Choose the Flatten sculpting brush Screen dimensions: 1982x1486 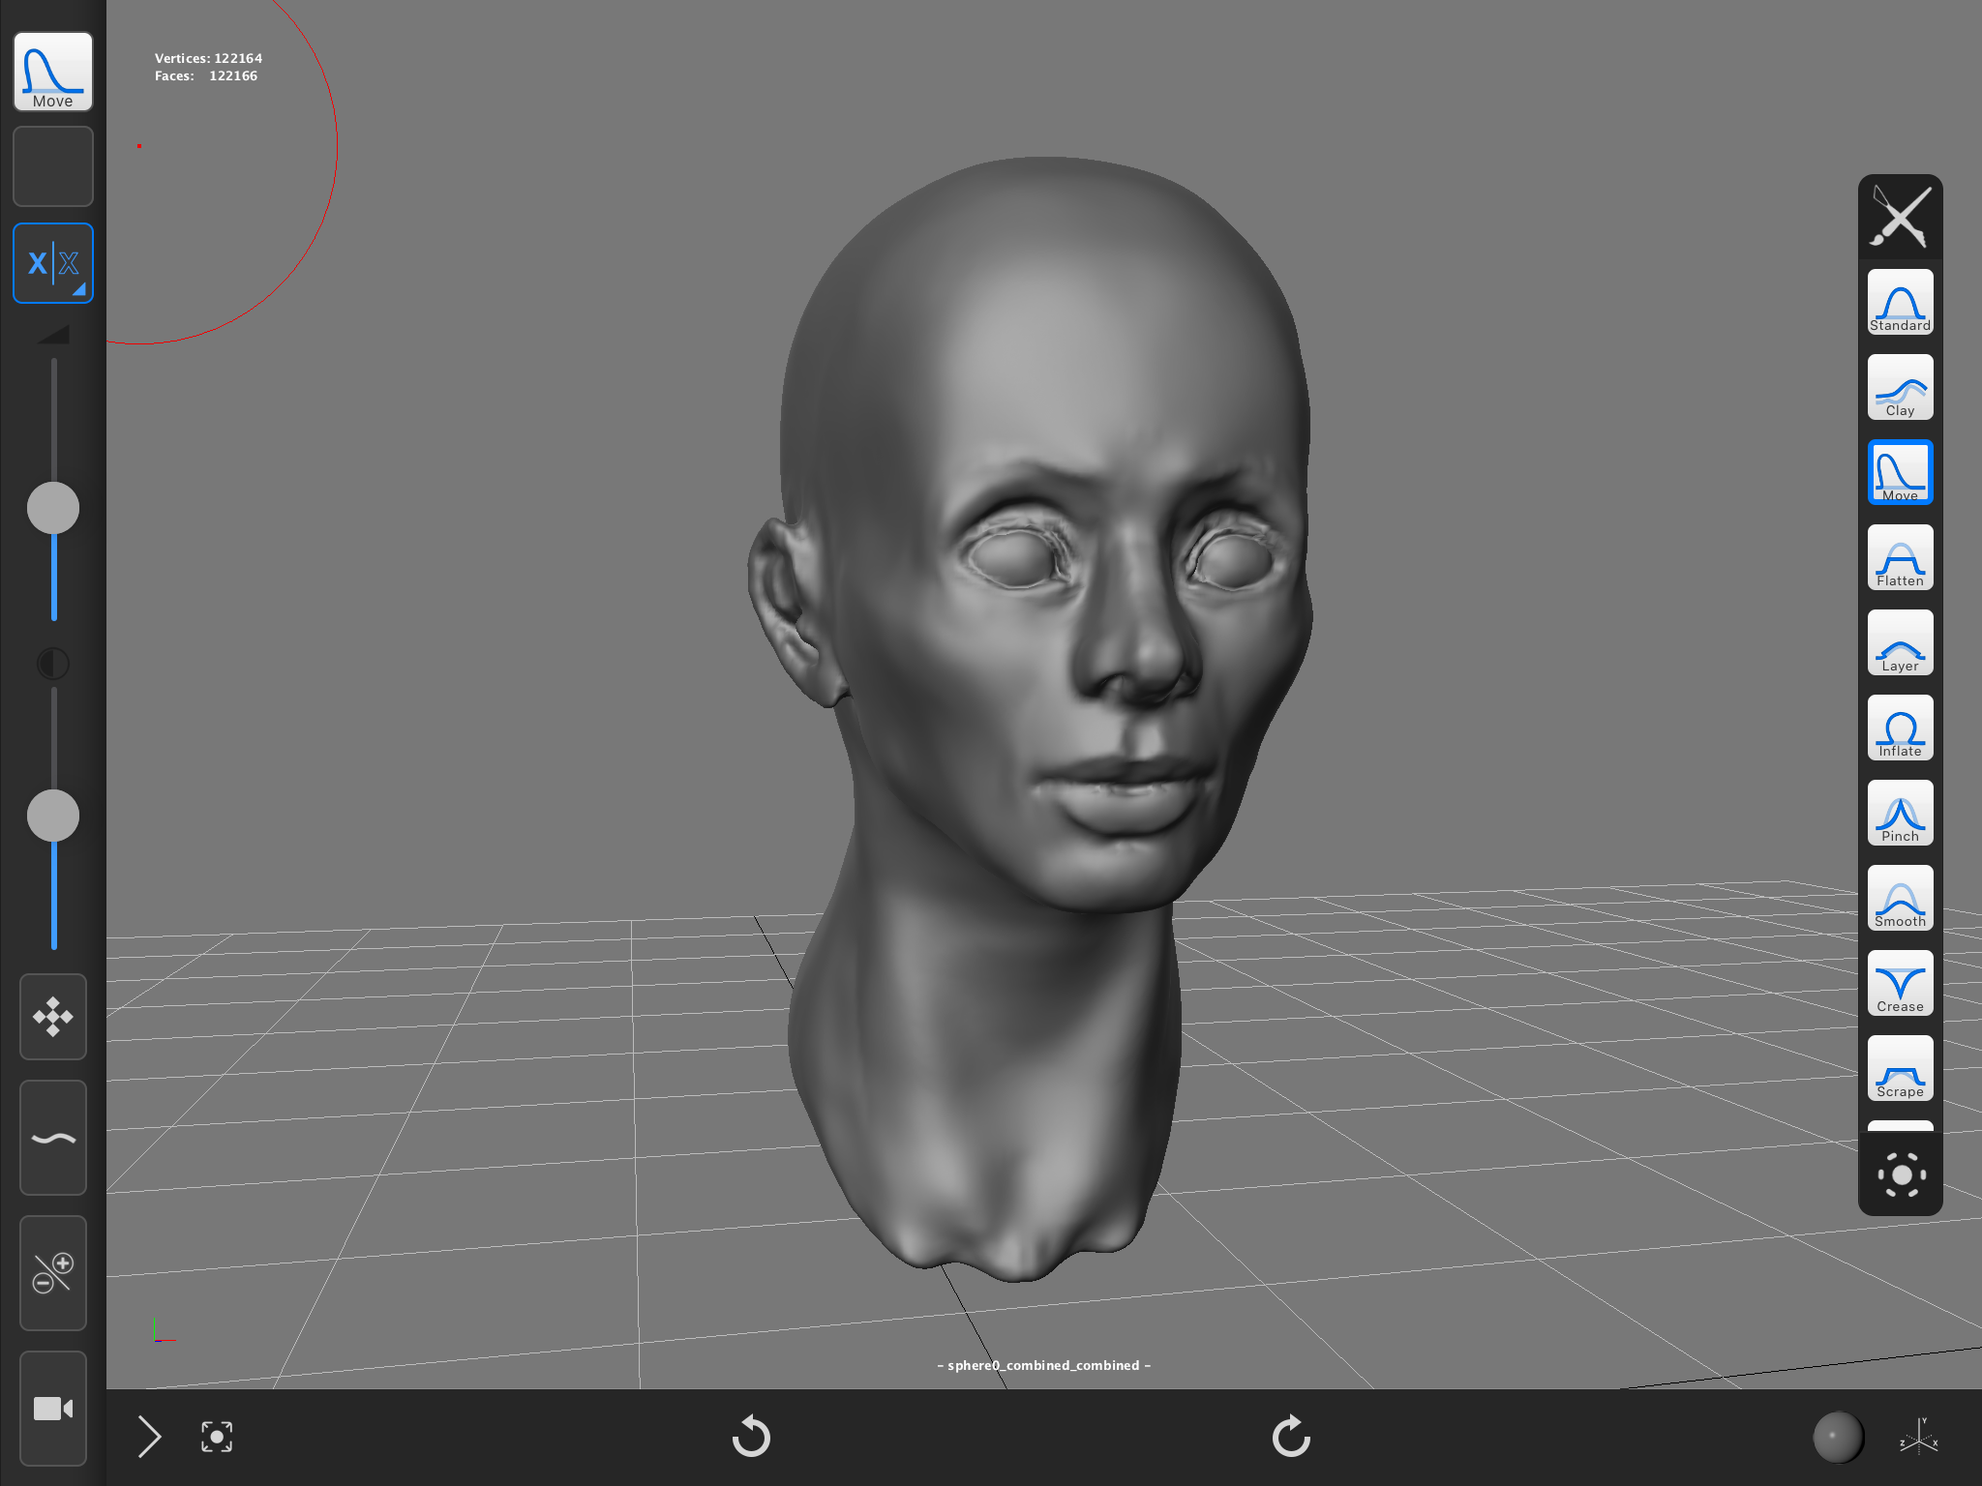[x=1900, y=558]
